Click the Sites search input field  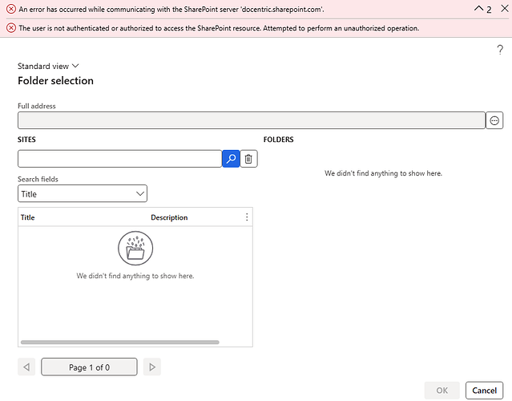point(120,159)
